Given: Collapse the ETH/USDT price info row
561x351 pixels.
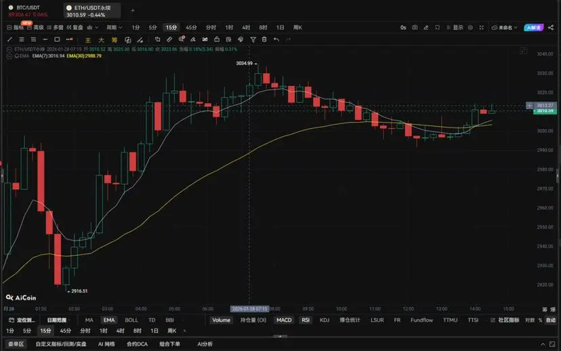Looking at the screenshot, I should 9,49.
